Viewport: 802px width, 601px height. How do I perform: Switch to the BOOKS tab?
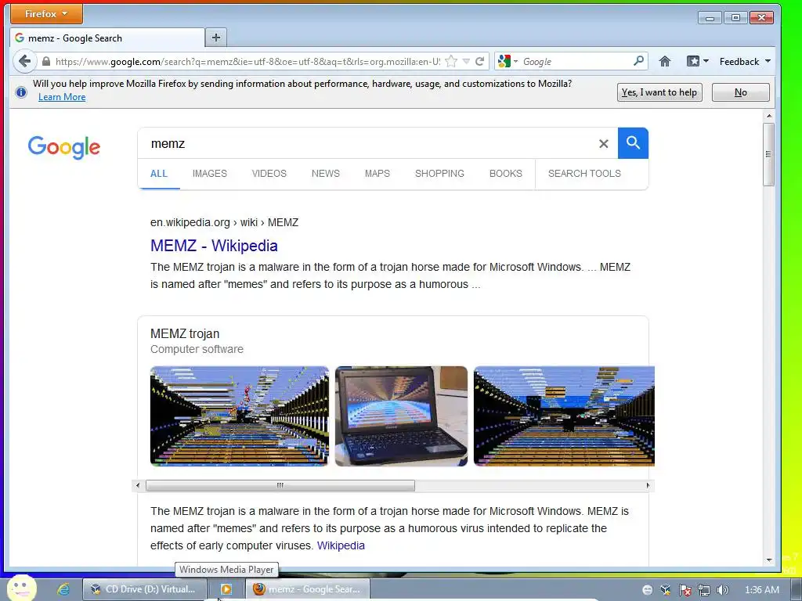click(505, 174)
